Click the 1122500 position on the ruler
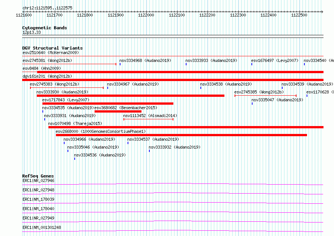The width and height of the screenshot is (334, 236). coord(299,15)
